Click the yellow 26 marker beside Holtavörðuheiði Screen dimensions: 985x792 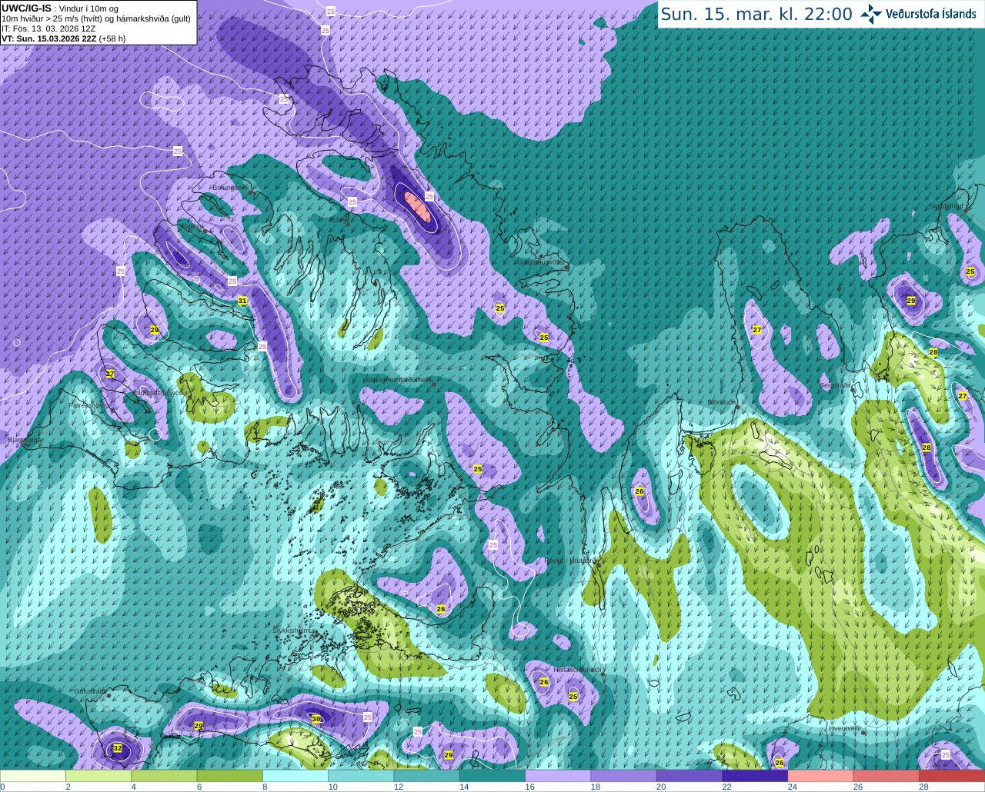pos(544,682)
